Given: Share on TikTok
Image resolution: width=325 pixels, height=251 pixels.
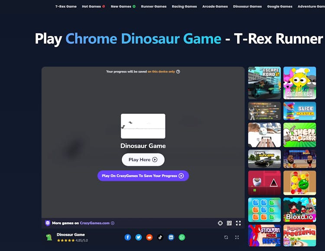Looking at the screenshot, I should click(160, 237).
